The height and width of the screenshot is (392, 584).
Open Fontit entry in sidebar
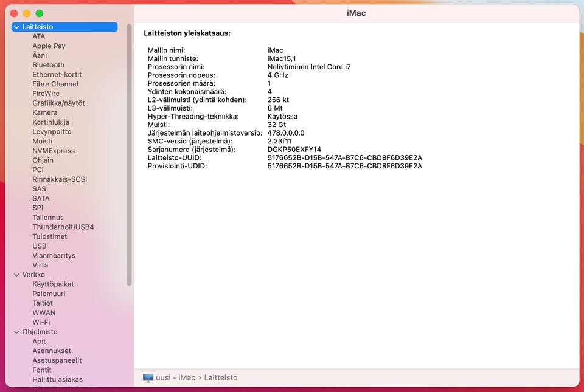coord(42,370)
